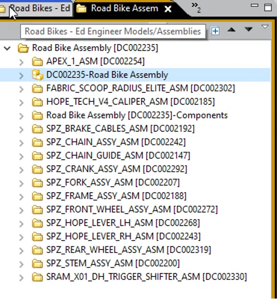The width and height of the screenshot is (277, 299).
Task: Expand SPZ_REAR_WHEEL_ASSY_ASM node
Action: point(22,251)
